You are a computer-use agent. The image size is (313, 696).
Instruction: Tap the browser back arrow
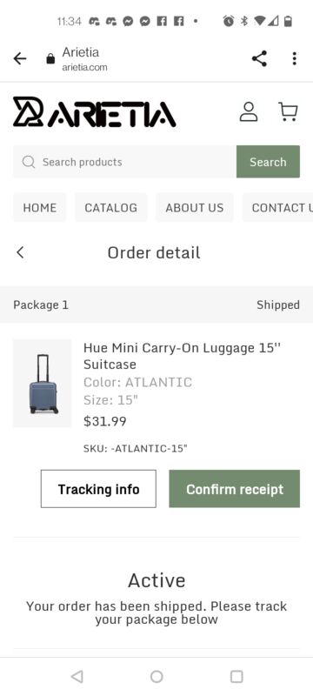click(x=20, y=58)
